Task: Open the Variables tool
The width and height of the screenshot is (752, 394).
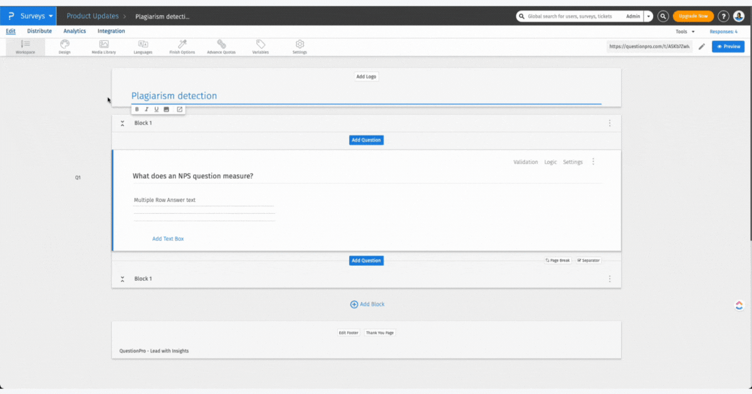Action: click(261, 47)
